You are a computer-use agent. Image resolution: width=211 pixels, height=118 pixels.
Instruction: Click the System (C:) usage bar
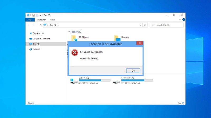tap(94, 81)
